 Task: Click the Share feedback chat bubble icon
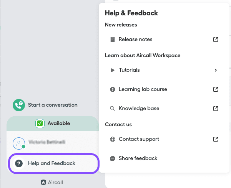(113, 158)
